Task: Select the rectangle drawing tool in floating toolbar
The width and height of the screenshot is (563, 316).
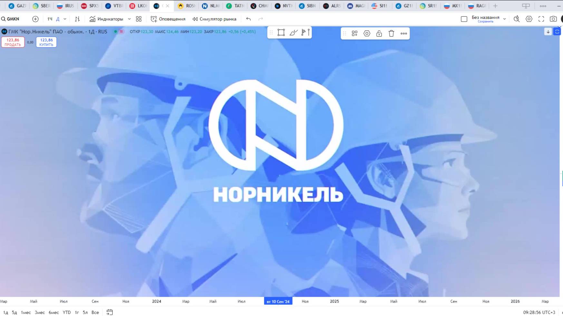Action: point(281,33)
